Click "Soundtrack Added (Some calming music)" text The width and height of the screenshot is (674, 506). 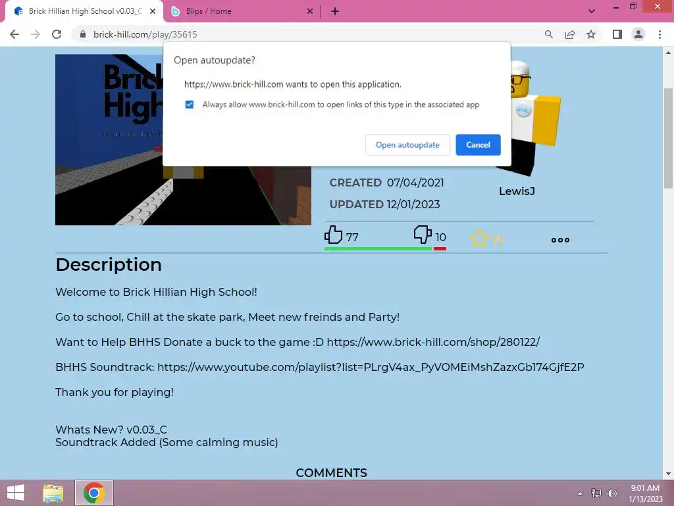point(167,442)
